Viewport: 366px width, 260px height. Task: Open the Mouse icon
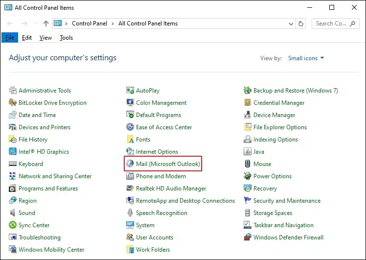tap(248, 164)
